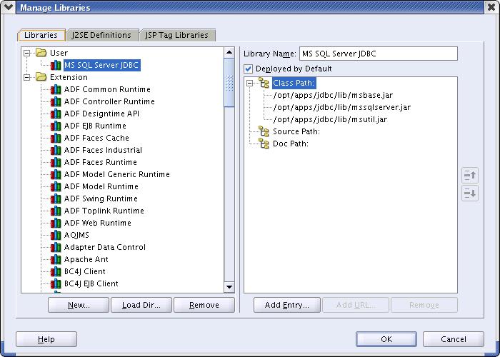Select the Adapter Data Control text row
This screenshot has height=357, width=500.
point(104,247)
